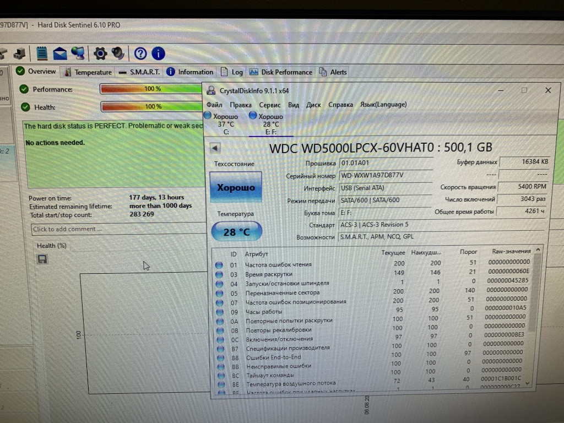
Task: Click the Буфер данных value 16384 KB
Action: pyautogui.click(x=525, y=162)
